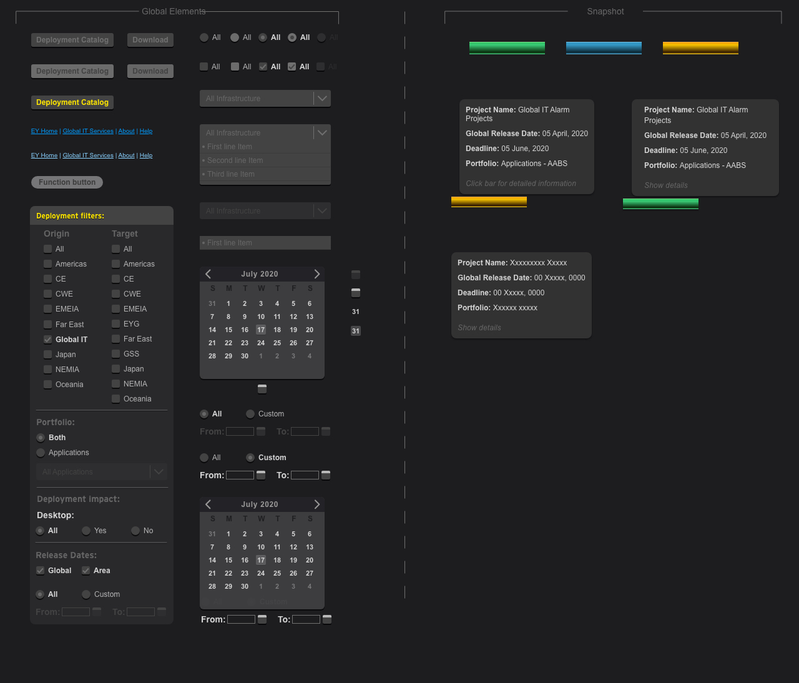Select day 17 on the July 2020 calendar
The image size is (799, 683).
point(261,329)
